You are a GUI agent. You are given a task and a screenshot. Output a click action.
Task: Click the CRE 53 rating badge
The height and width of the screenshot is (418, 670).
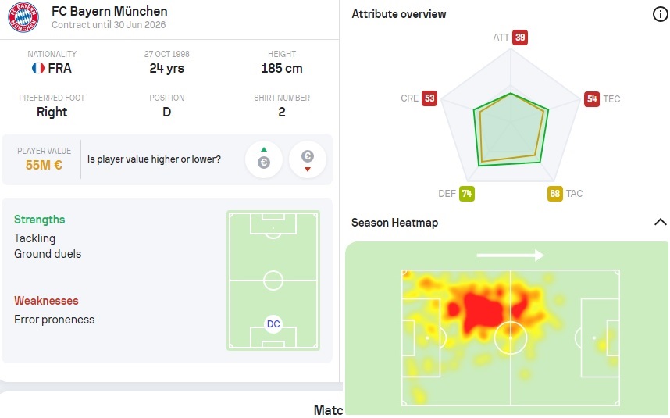429,98
